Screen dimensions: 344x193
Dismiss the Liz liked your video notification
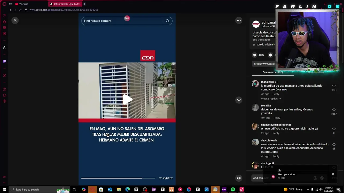pos(333,174)
